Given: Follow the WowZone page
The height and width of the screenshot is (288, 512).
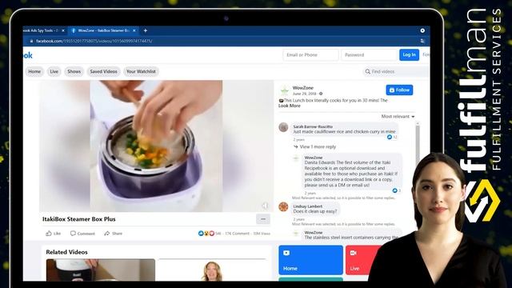Looking at the screenshot, I should [399, 90].
